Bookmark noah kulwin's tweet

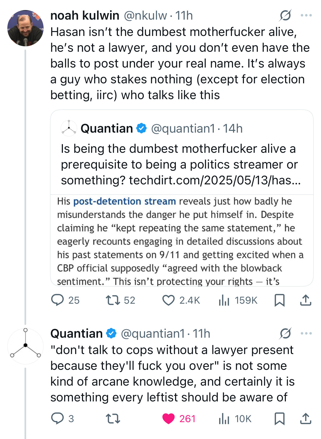279,300
